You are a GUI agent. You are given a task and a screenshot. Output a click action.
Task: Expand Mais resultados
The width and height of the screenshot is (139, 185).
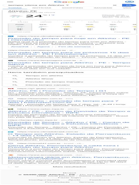point(69,167)
